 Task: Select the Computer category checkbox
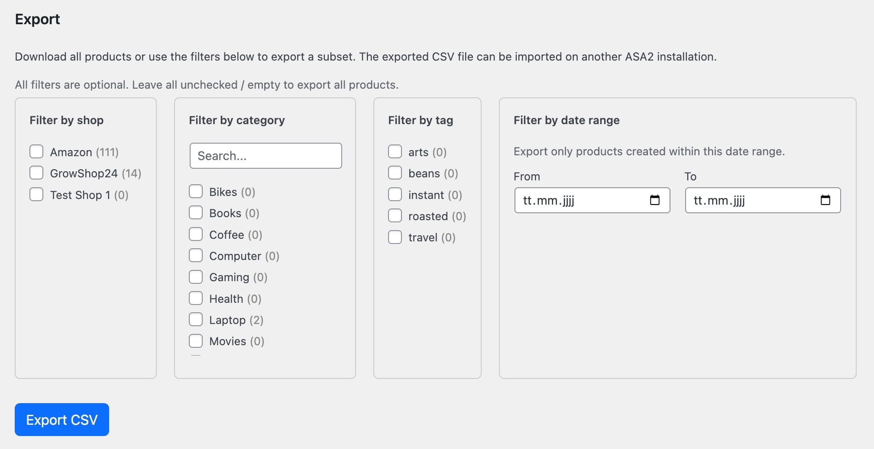[x=196, y=256]
